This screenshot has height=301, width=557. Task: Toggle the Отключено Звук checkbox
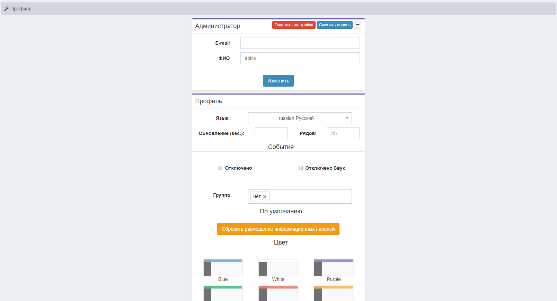301,168
